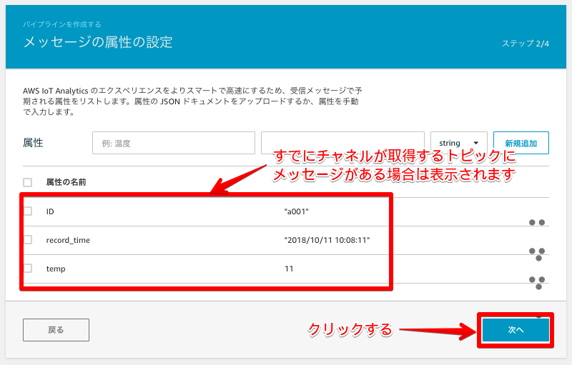Screen dimensions: 572x365
Task: Click the 戻る (Back) button
Action: pos(56,330)
